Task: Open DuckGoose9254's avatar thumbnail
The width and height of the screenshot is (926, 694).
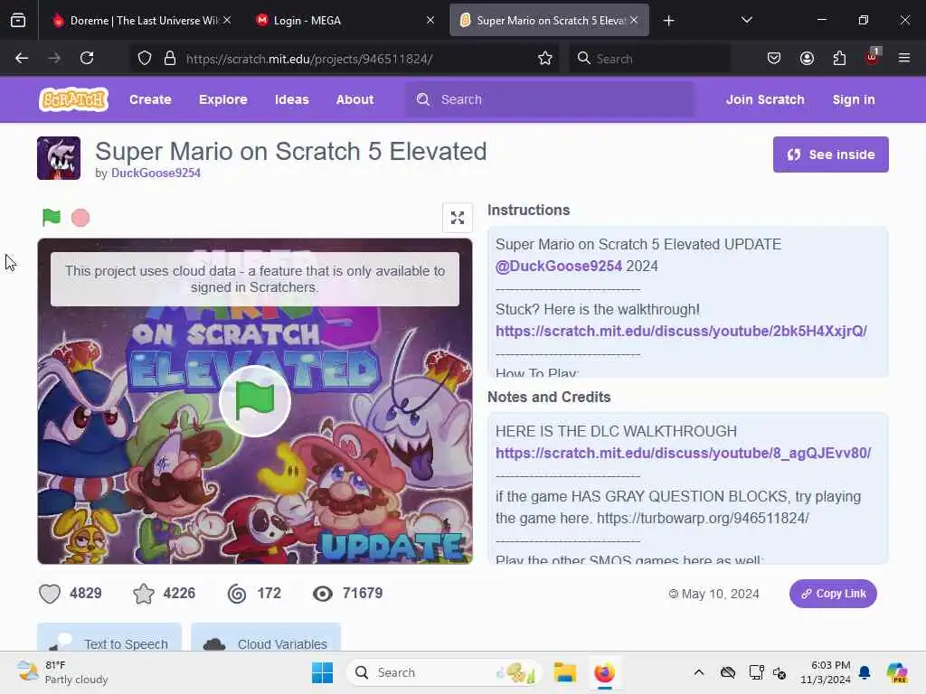Action: click(59, 158)
